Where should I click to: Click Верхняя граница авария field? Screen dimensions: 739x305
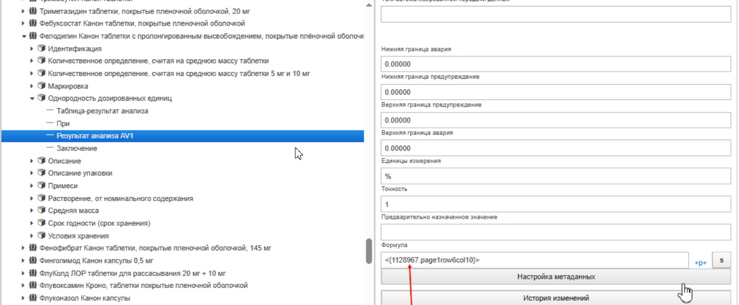(x=556, y=148)
